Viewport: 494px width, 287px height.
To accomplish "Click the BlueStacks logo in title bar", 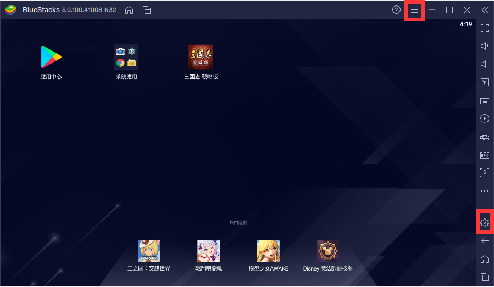I will (10, 10).
